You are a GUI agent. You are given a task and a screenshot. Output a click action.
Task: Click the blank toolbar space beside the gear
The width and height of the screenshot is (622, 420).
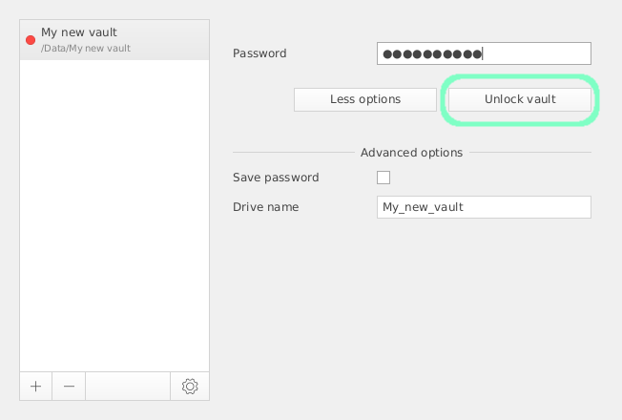[x=128, y=387]
